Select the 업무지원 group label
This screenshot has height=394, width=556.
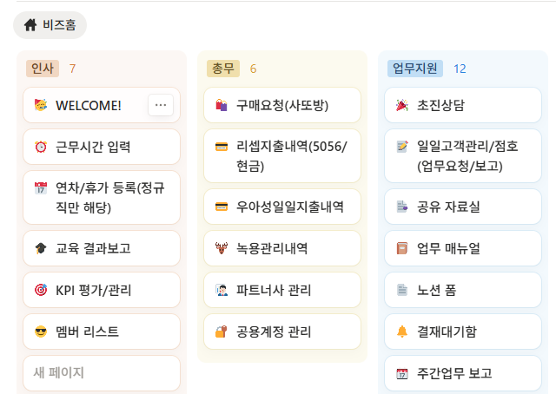point(416,69)
